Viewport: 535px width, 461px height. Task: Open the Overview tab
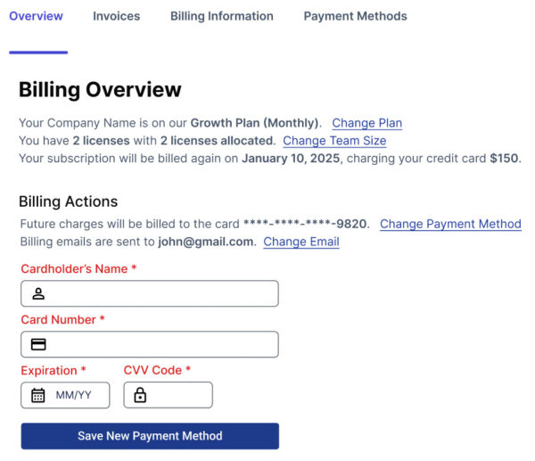tap(36, 16)
